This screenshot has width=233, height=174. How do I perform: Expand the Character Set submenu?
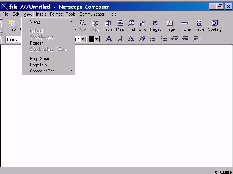tap(48, 71)
